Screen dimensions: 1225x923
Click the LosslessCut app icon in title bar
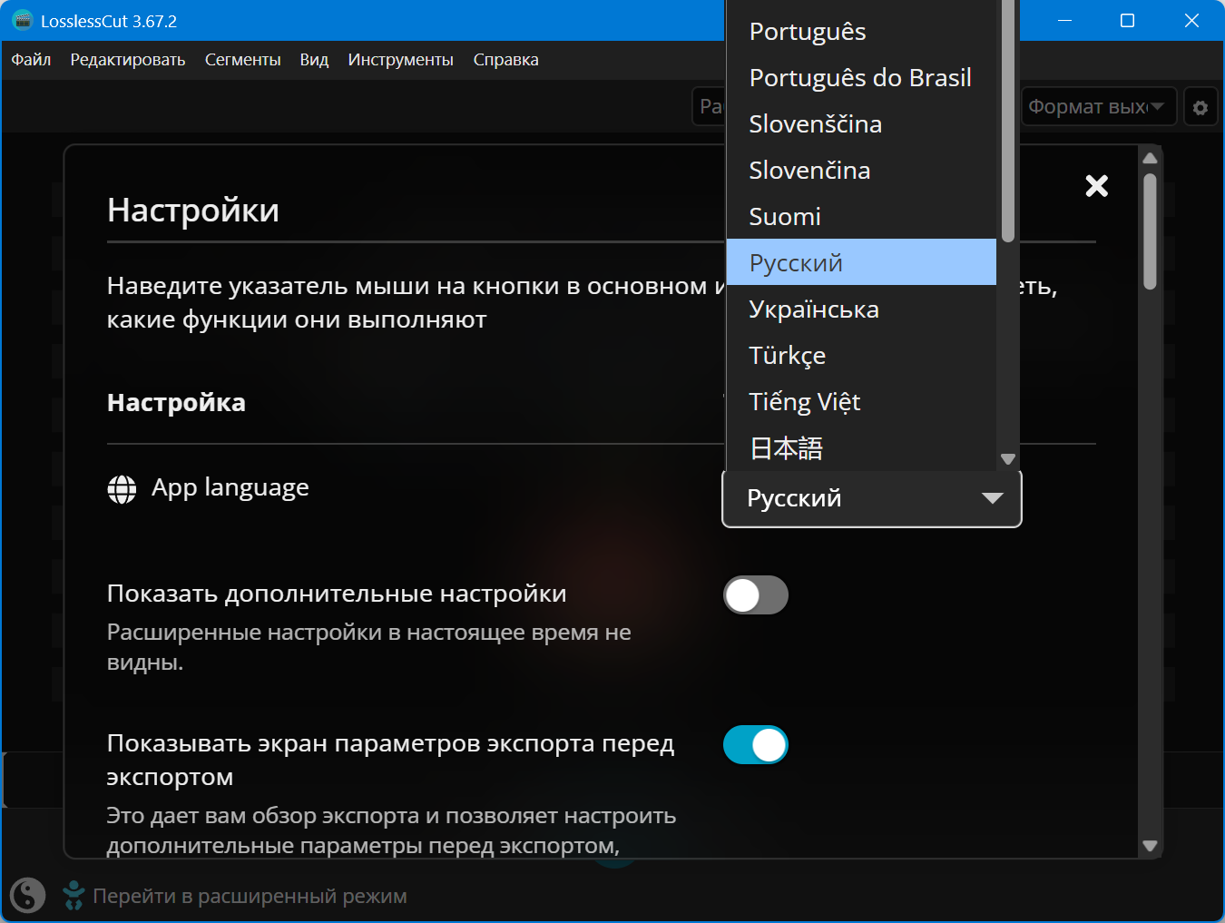(22, 21)
